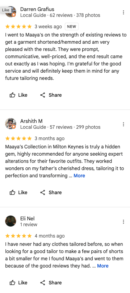Expand Eli Nel's review with More
Viewport: 130px width, 293px height.
click(x=103, y=266)
